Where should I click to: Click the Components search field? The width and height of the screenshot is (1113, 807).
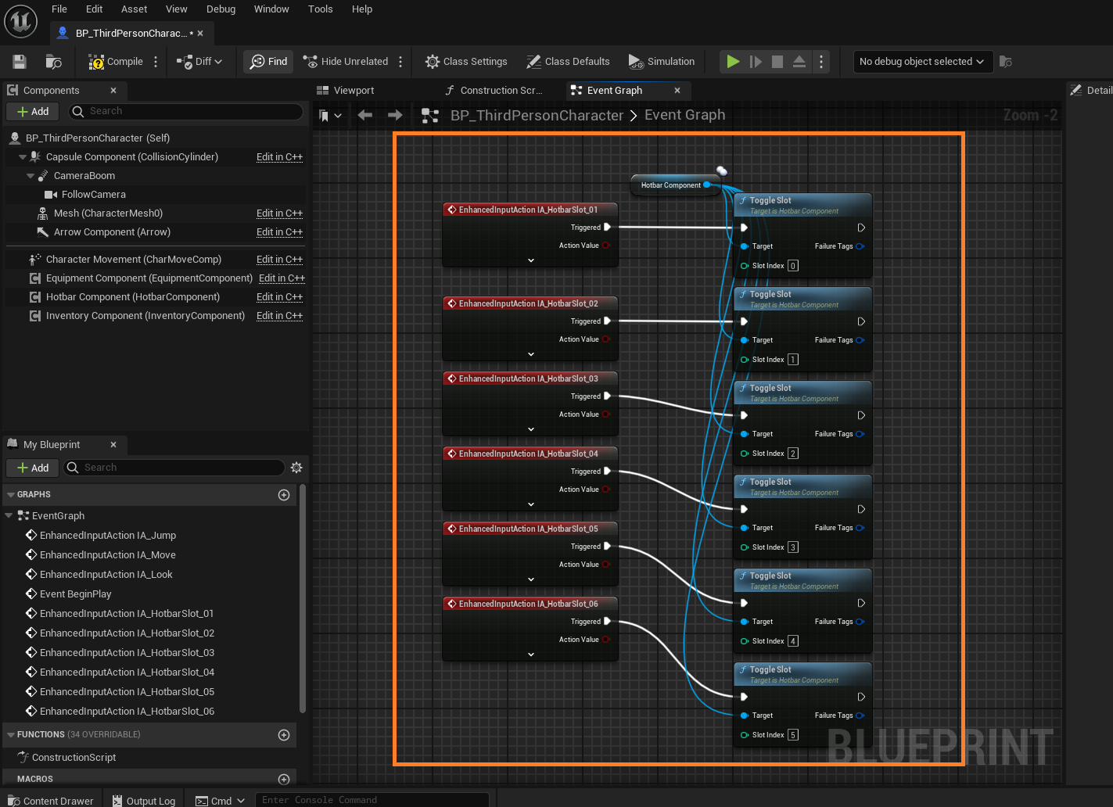click(x=186, y=112)
